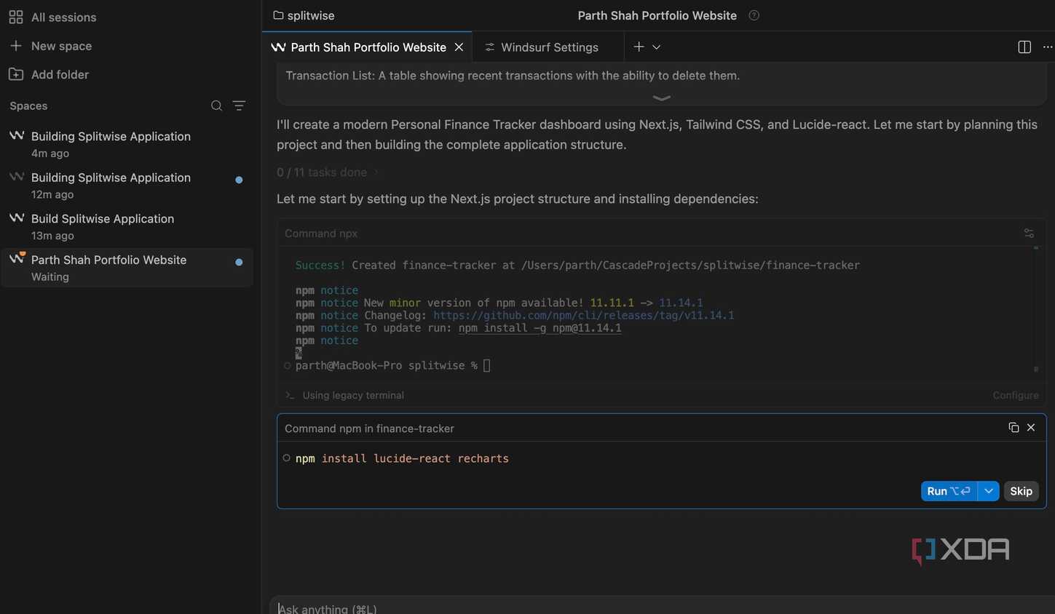The height and width of the screenshot is (614, 1055).
Task: Open the npm changelog GitHub link
Action: [x=583, y=315]
